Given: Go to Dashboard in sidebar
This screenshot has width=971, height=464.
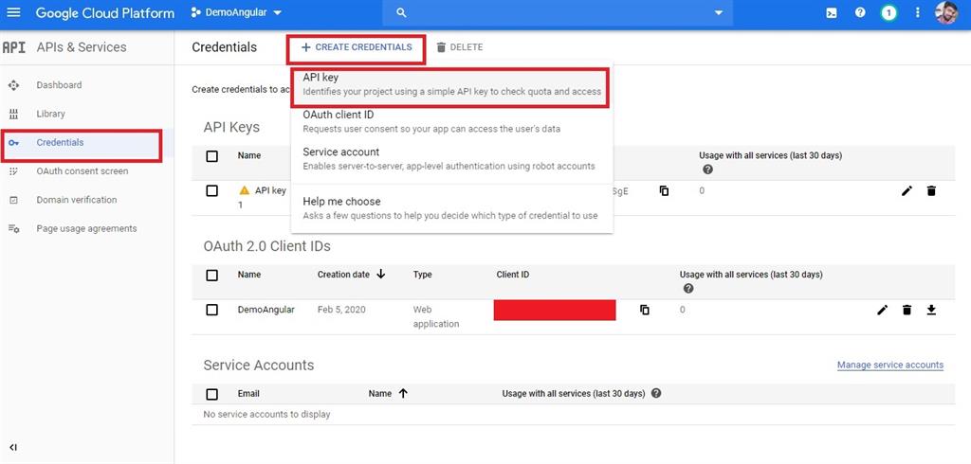Looking at the screenshot, I should click(59, 85).
